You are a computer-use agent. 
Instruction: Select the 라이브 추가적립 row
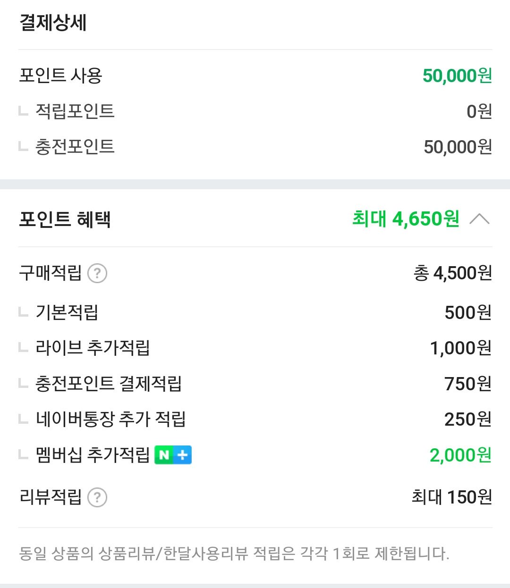[x=93, y=348]
